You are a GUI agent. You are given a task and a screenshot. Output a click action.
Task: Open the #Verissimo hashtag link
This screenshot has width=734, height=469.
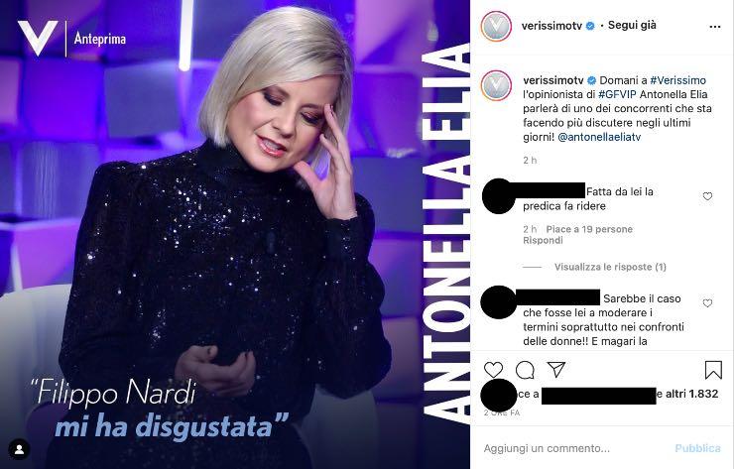[677, 80]
